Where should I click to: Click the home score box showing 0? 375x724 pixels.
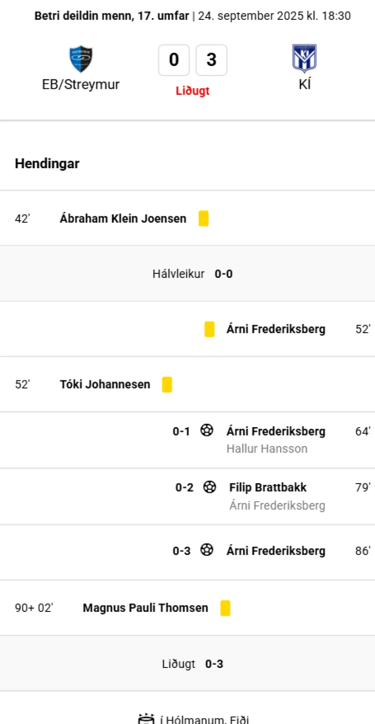click(x=174, y=60)
